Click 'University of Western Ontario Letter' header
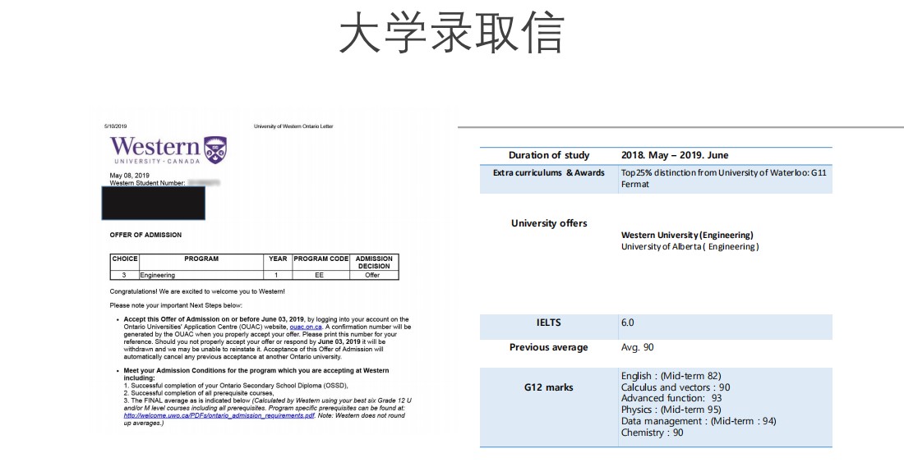The image size is (904, 467). [x=293, y=126]
